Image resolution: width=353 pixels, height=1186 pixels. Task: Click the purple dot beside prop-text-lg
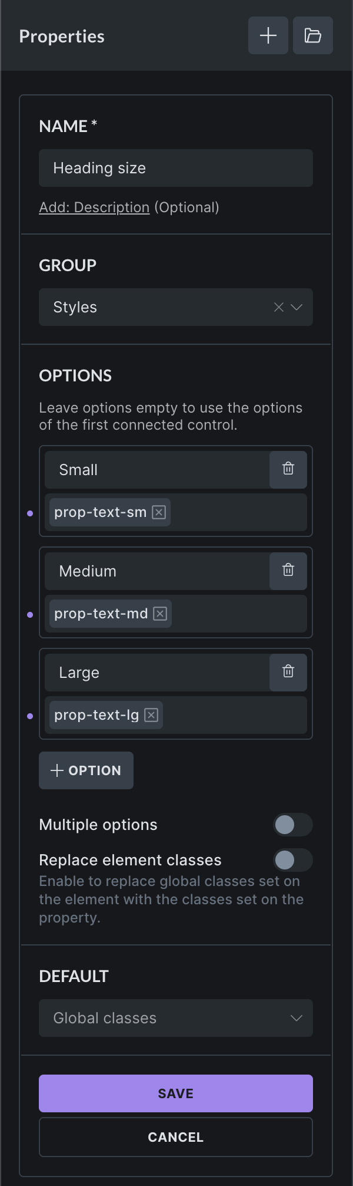[x=30, y=716]
